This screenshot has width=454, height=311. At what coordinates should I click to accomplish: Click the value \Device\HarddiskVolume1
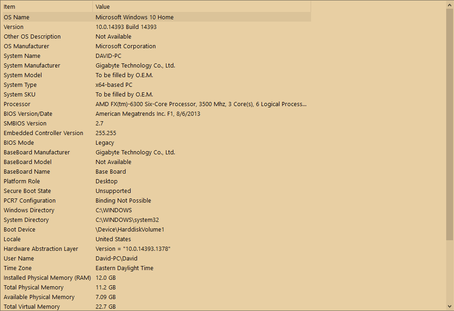130,230
